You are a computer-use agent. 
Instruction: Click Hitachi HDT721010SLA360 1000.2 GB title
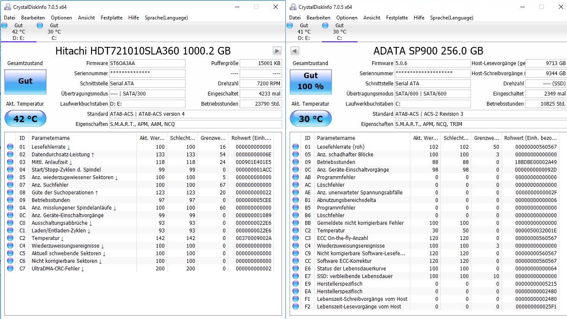(x=143, y=51)
